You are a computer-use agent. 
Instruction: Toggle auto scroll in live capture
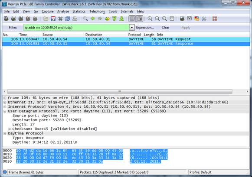140,19
